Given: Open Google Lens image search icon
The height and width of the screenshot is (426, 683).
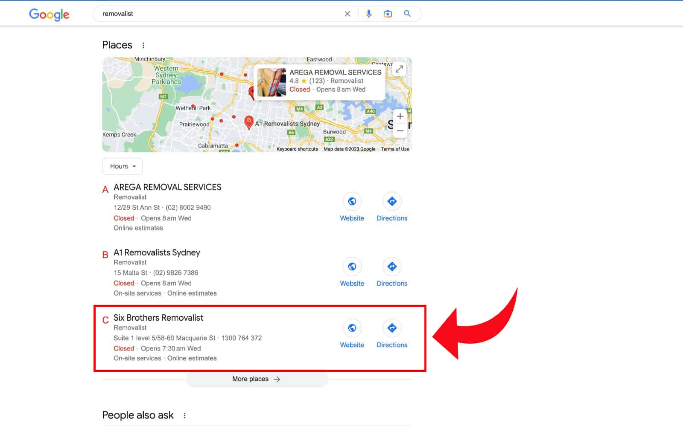Looking at the screenshot, I should pyautogui.click(x=388, y=14).
